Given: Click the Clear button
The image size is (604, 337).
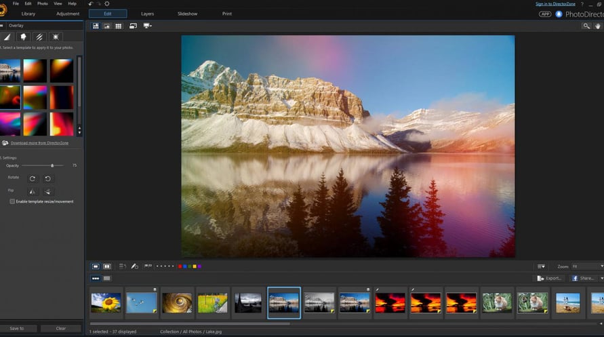Looking at the screenshot, I should (61, 329).
